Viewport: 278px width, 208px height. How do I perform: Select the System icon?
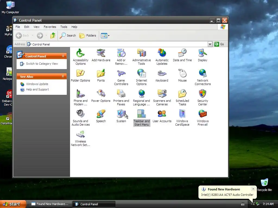[x=121, y=116]
